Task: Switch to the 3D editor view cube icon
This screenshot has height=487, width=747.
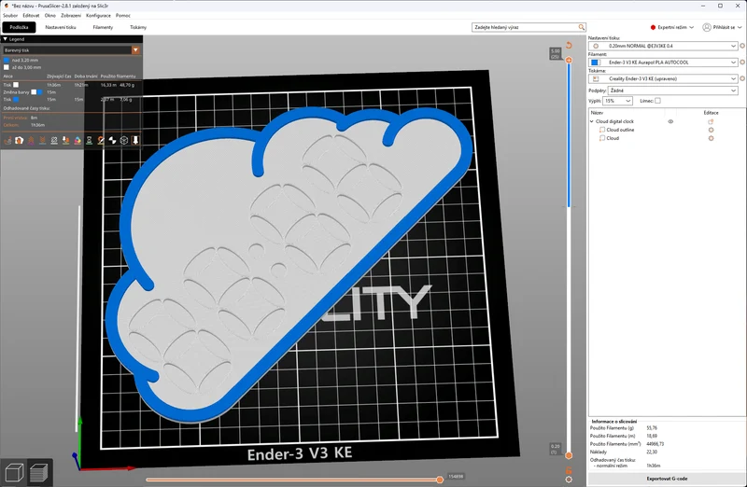Action: pos(14,472)
